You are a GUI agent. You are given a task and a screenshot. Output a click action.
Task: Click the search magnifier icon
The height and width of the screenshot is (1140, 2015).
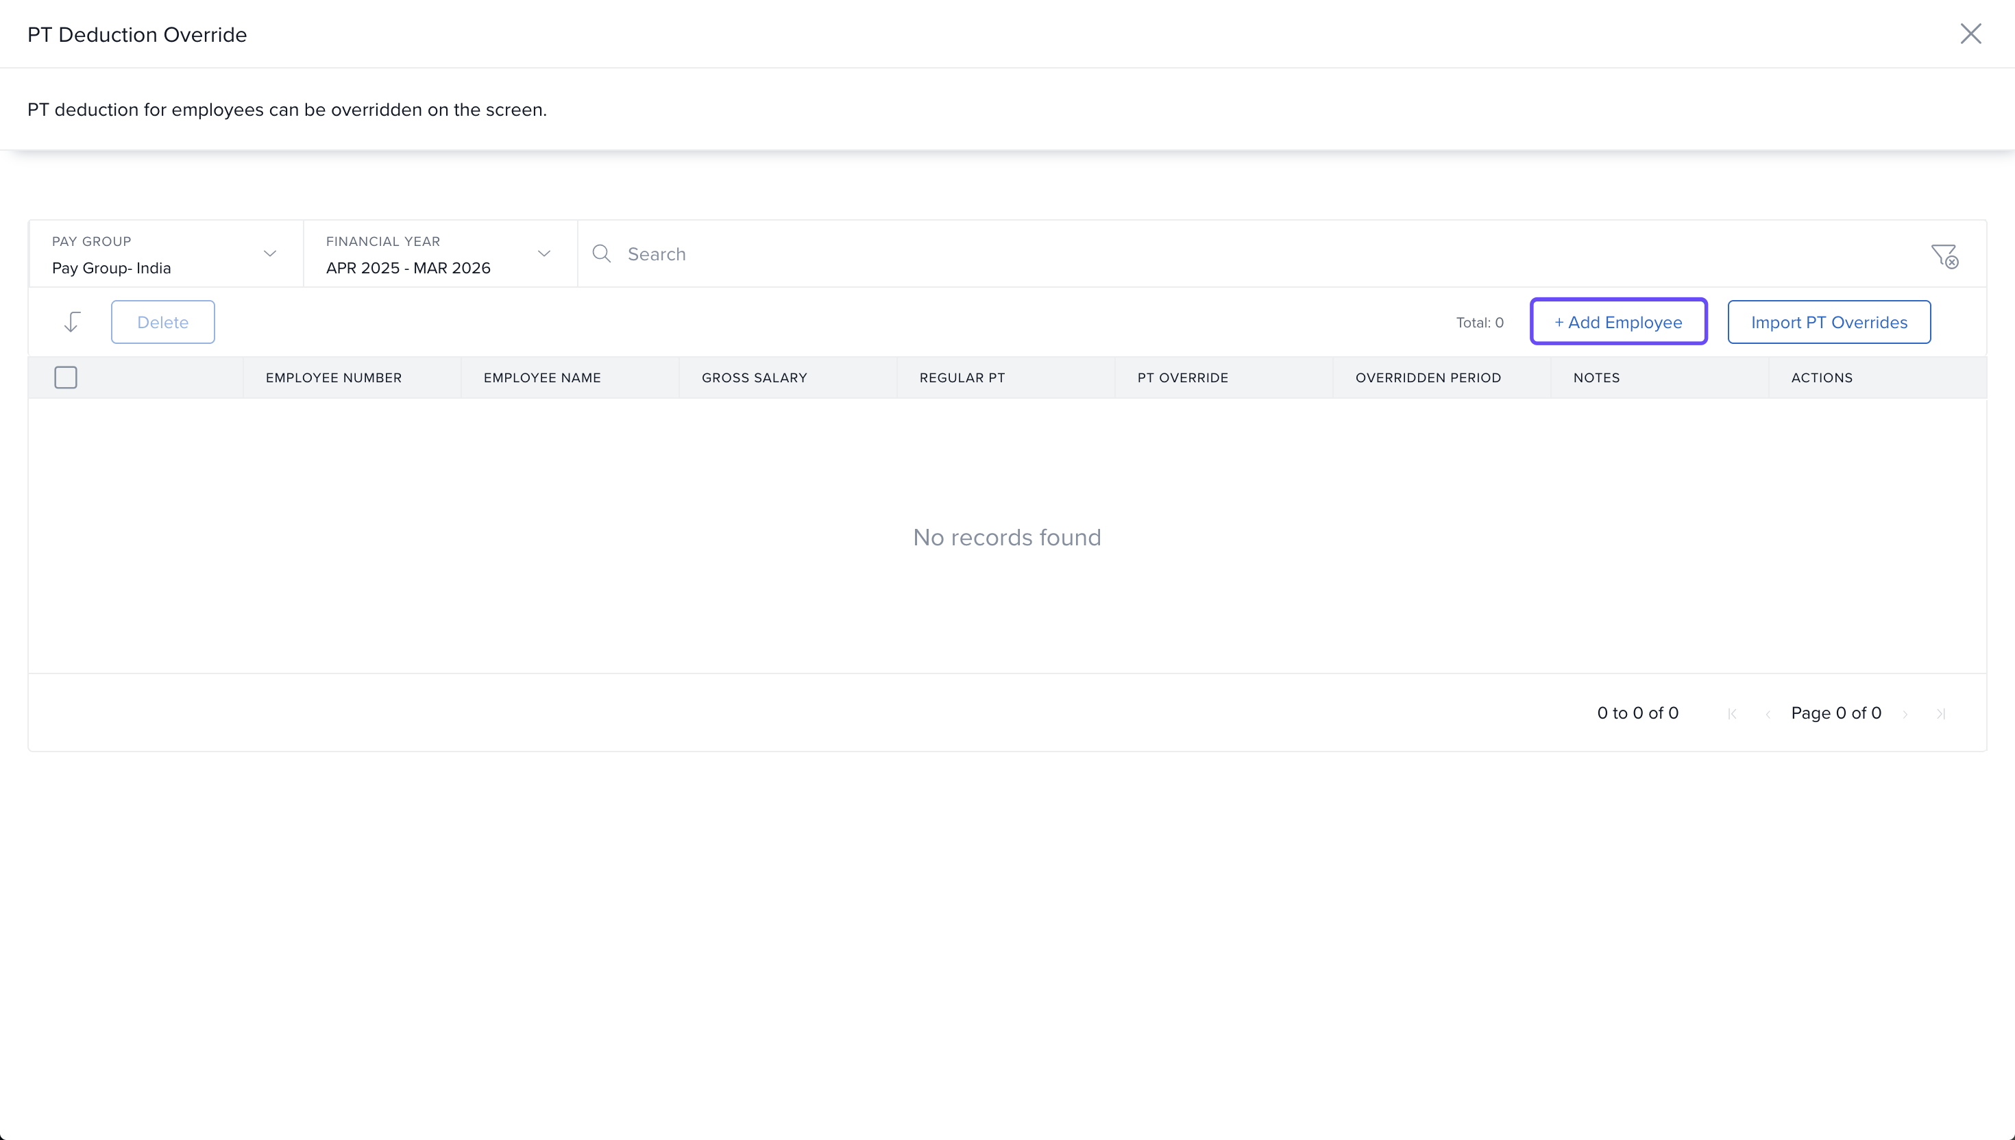pos(602,253)
